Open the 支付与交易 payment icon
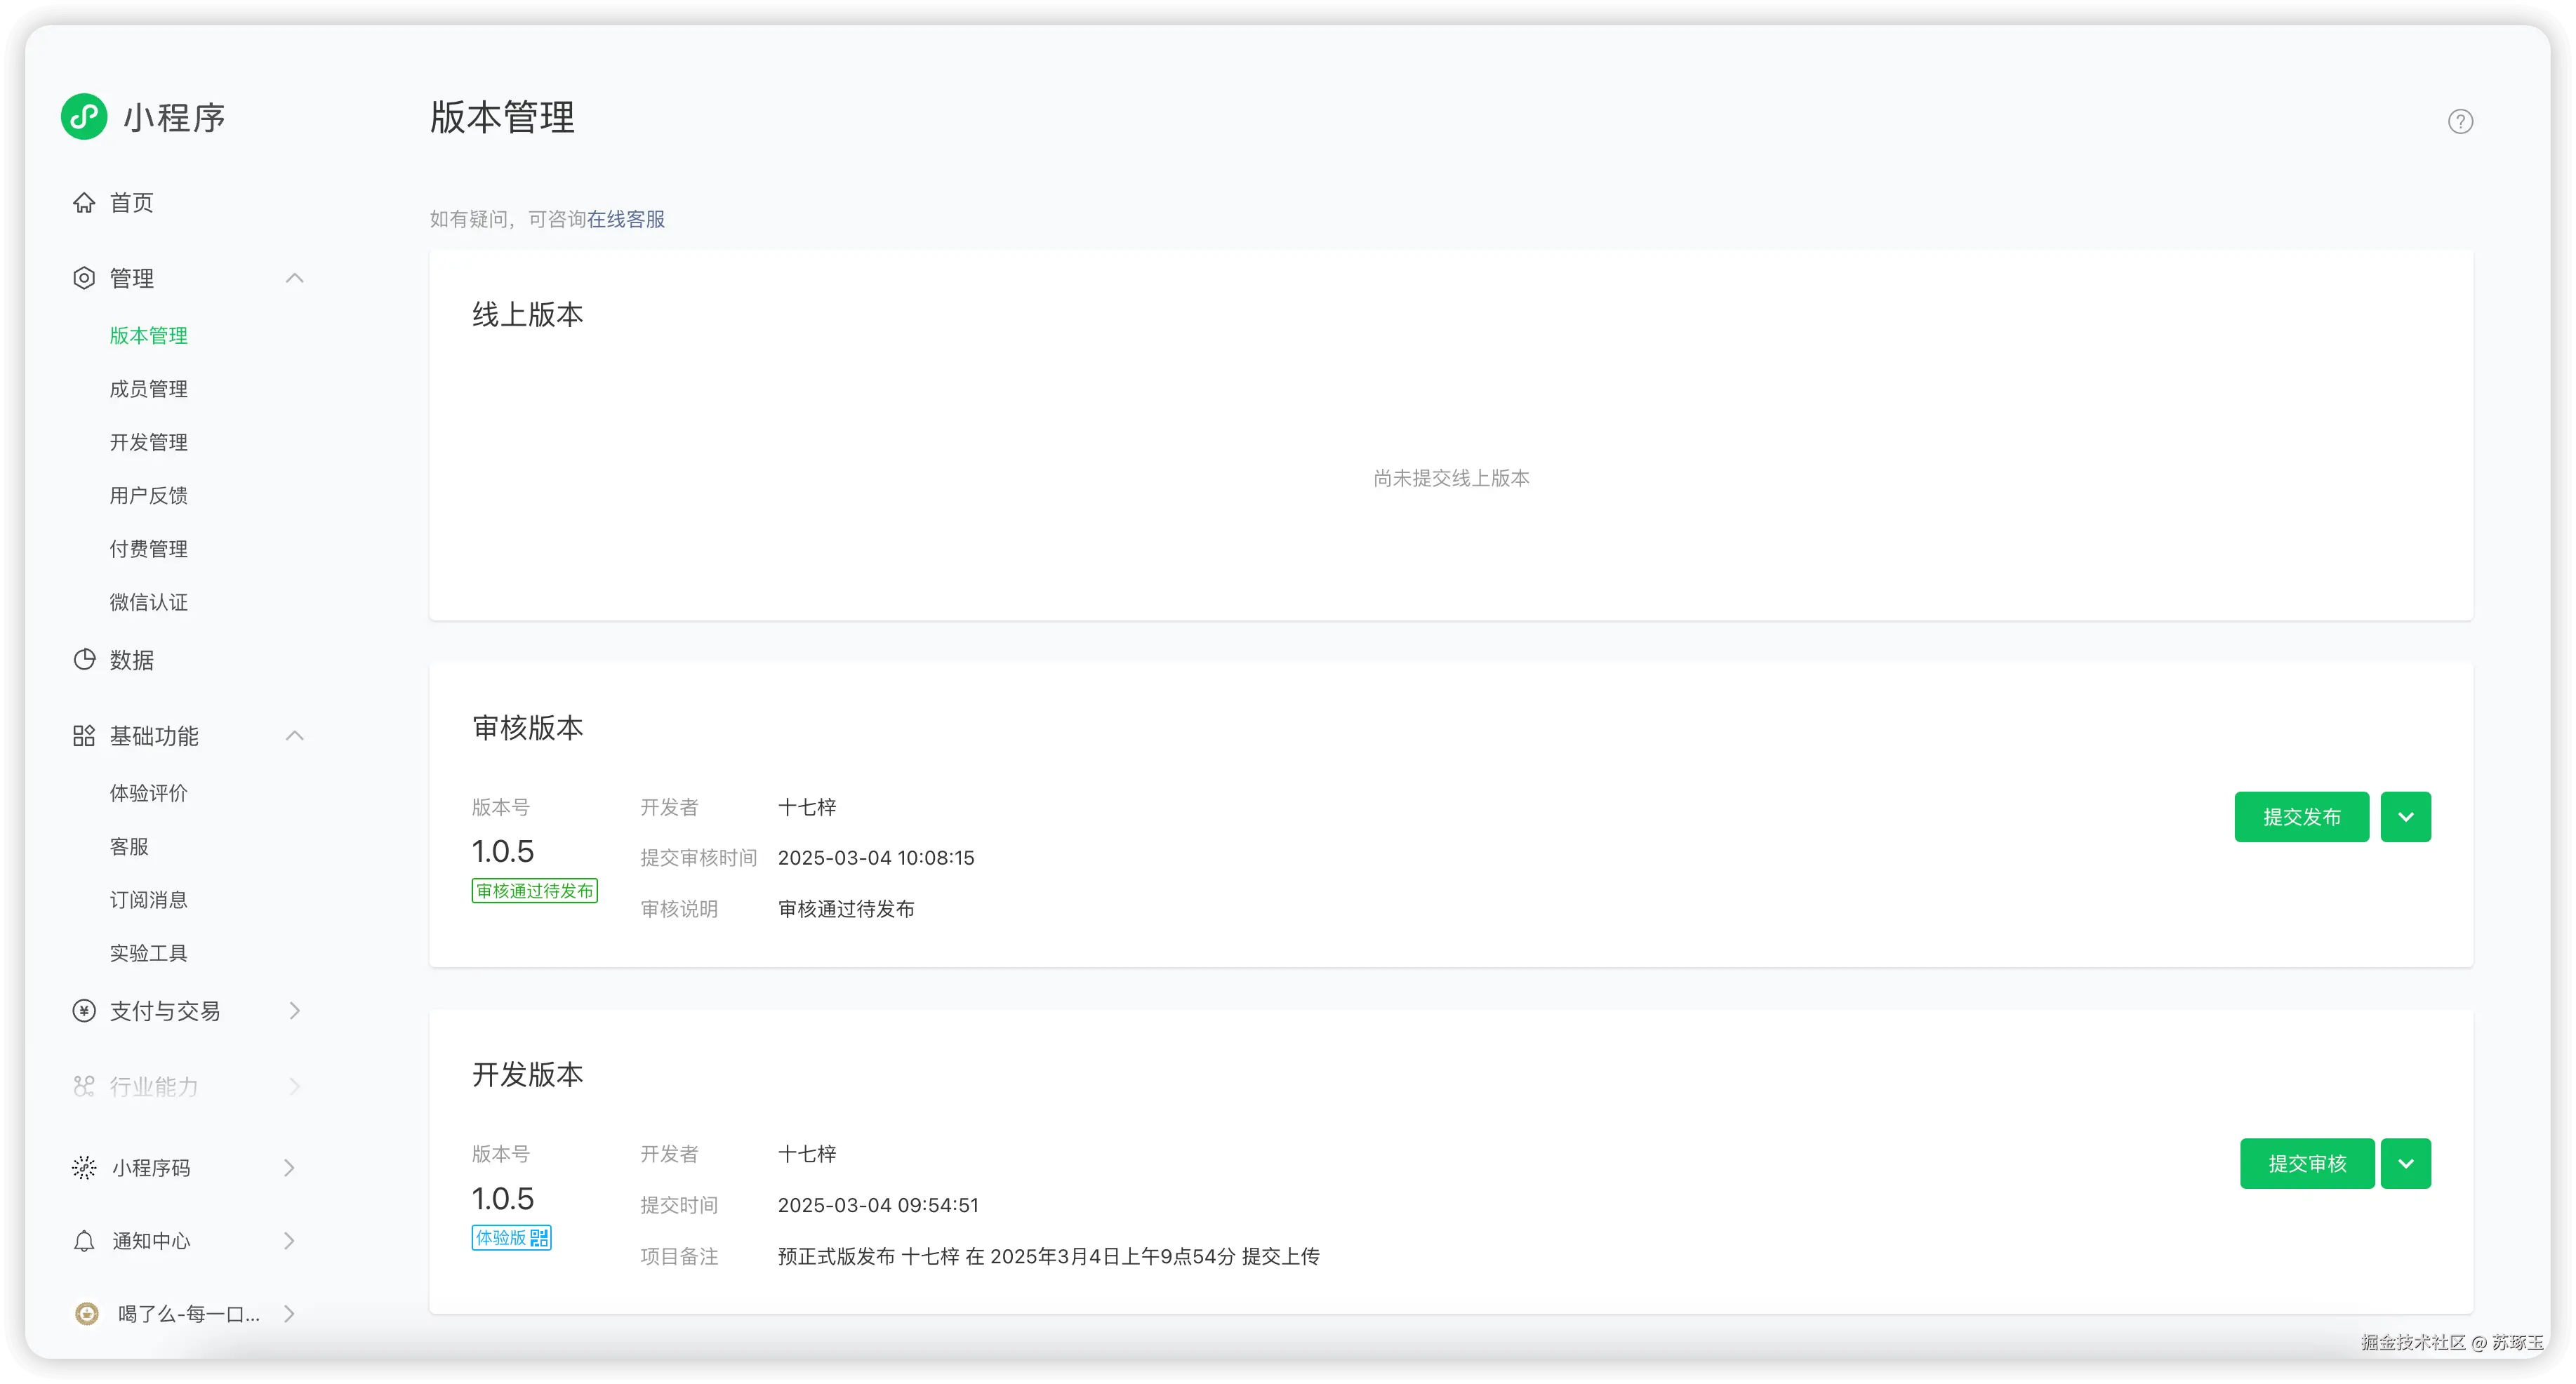Viewport: 2576px width, 1384px height. pyautogui.click(x=84, y=1010)
